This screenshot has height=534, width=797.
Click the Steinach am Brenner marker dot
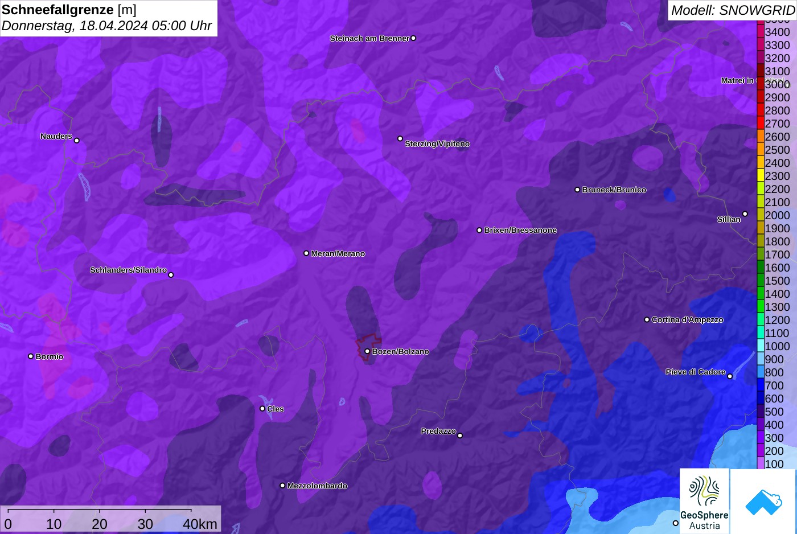tap(413, 38)
